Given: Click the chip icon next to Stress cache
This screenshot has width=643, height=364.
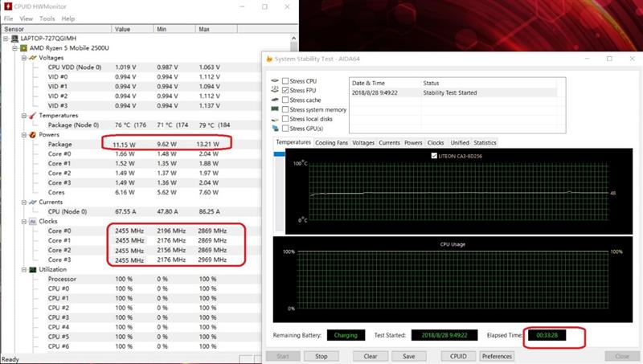Looking at the screenshot, I should click(275, 100).
